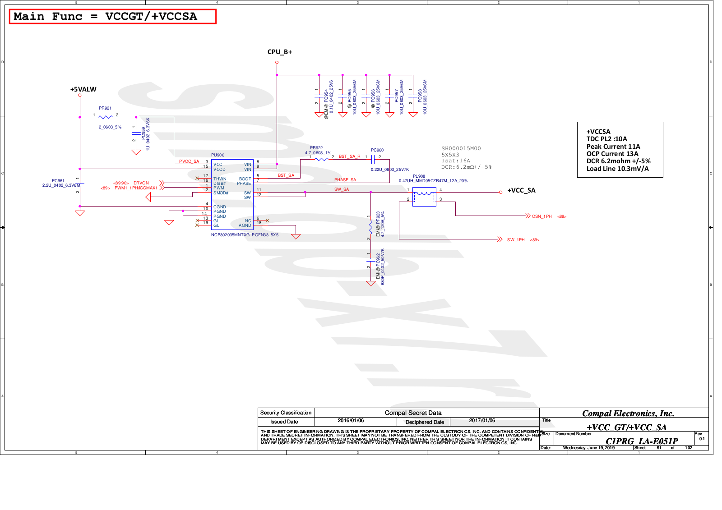This screenshot has height=510, width=722.
Task: Click document number C1PRG_LA-E051P
Action: (642, 441)
